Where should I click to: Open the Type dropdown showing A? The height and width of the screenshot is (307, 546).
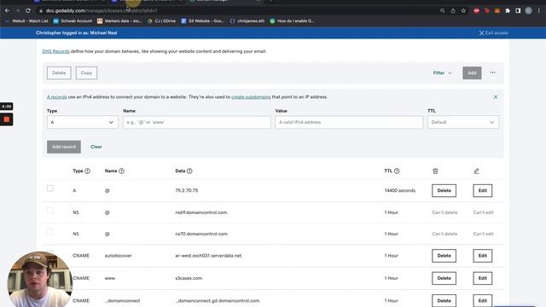83,122
